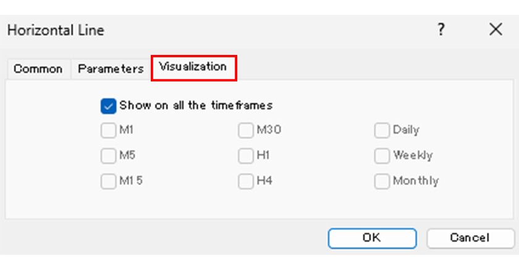Viewport: 519px width, 269px height.
Task: Select the Visualization tab
Action: point(193,67)
